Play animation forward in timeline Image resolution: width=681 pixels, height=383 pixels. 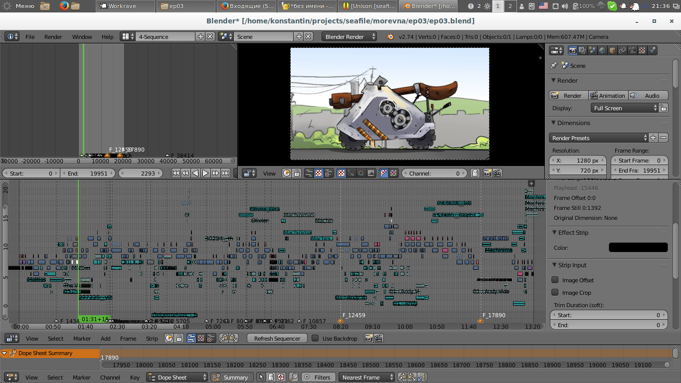[x=205, y=173]
